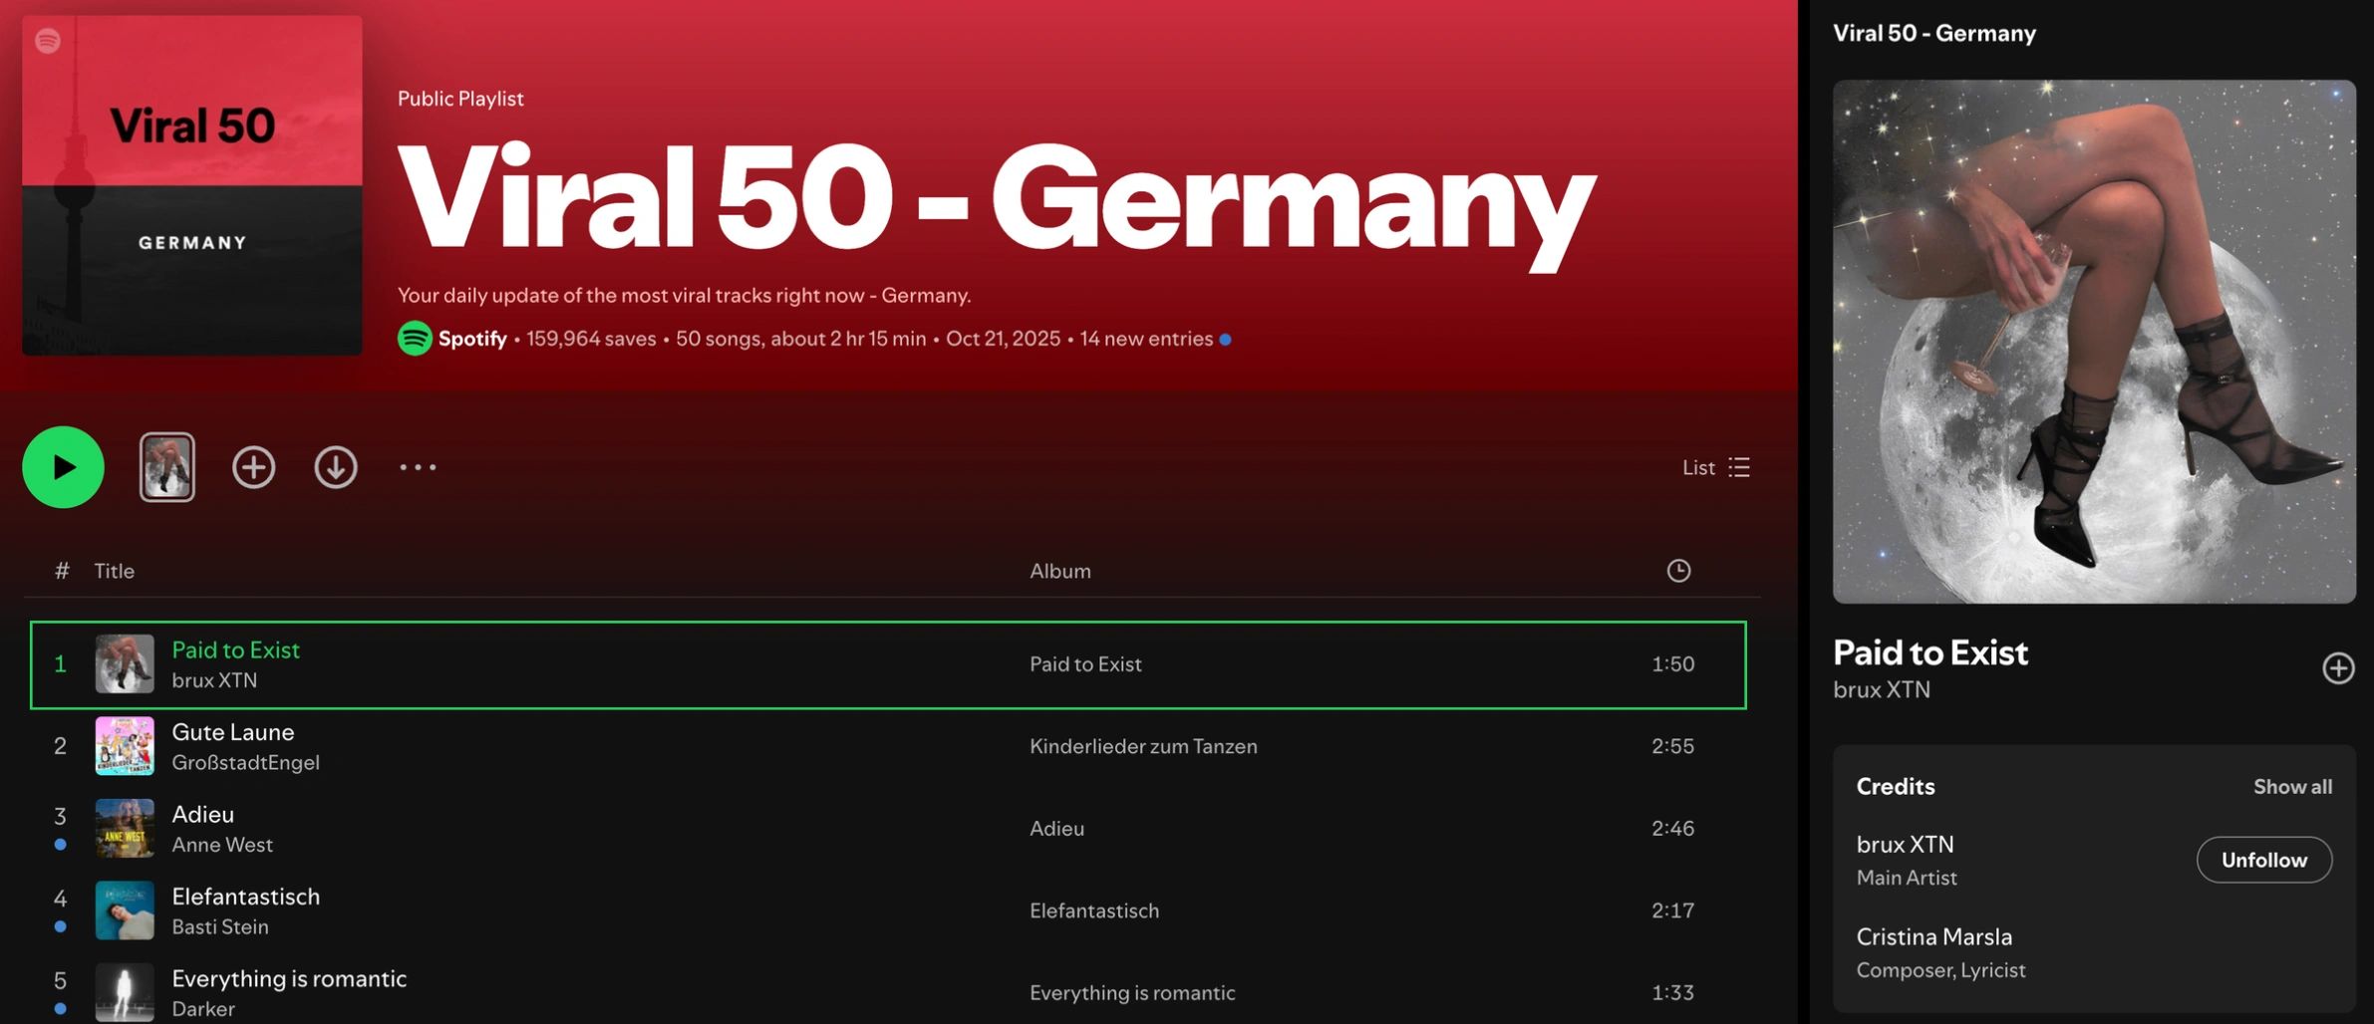Go to Anne West artist page
The image size is (2374, 1024).
coord(222,845)
